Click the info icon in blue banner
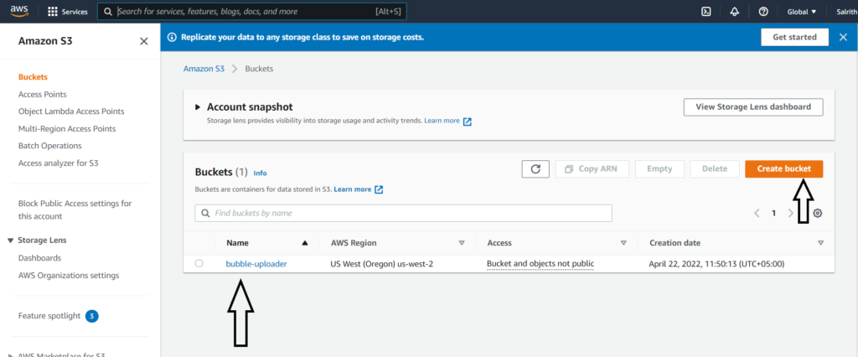The height and width of the screenshot is (357, 858). coord(172,37)
